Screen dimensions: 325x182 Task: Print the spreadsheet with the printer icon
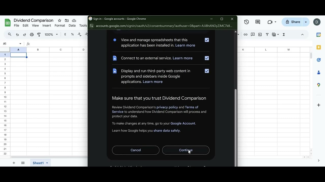click(x=32, y=34)
